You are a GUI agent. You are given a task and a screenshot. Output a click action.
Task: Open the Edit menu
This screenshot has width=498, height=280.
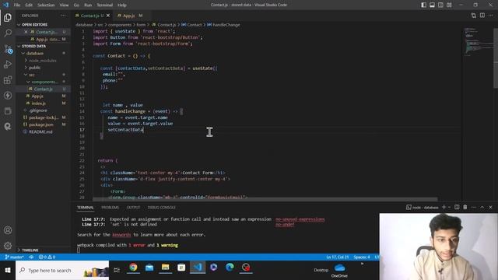[29, 5]
